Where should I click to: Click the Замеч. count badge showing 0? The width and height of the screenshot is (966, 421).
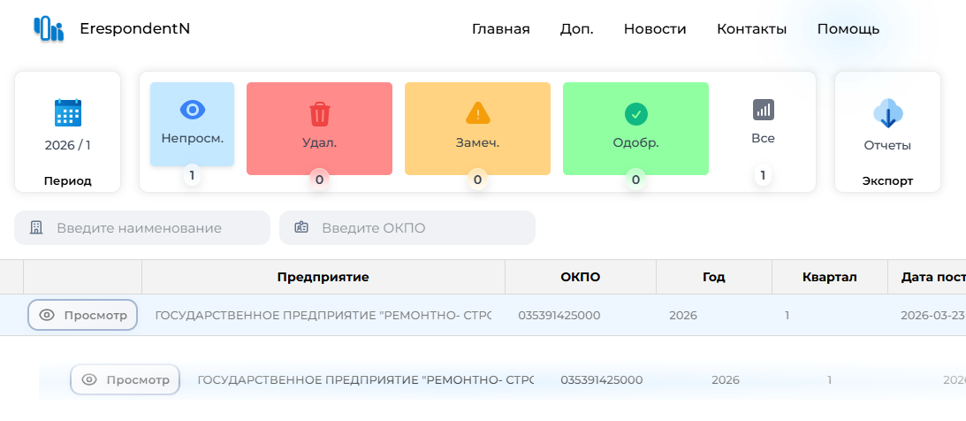point(477,180)
